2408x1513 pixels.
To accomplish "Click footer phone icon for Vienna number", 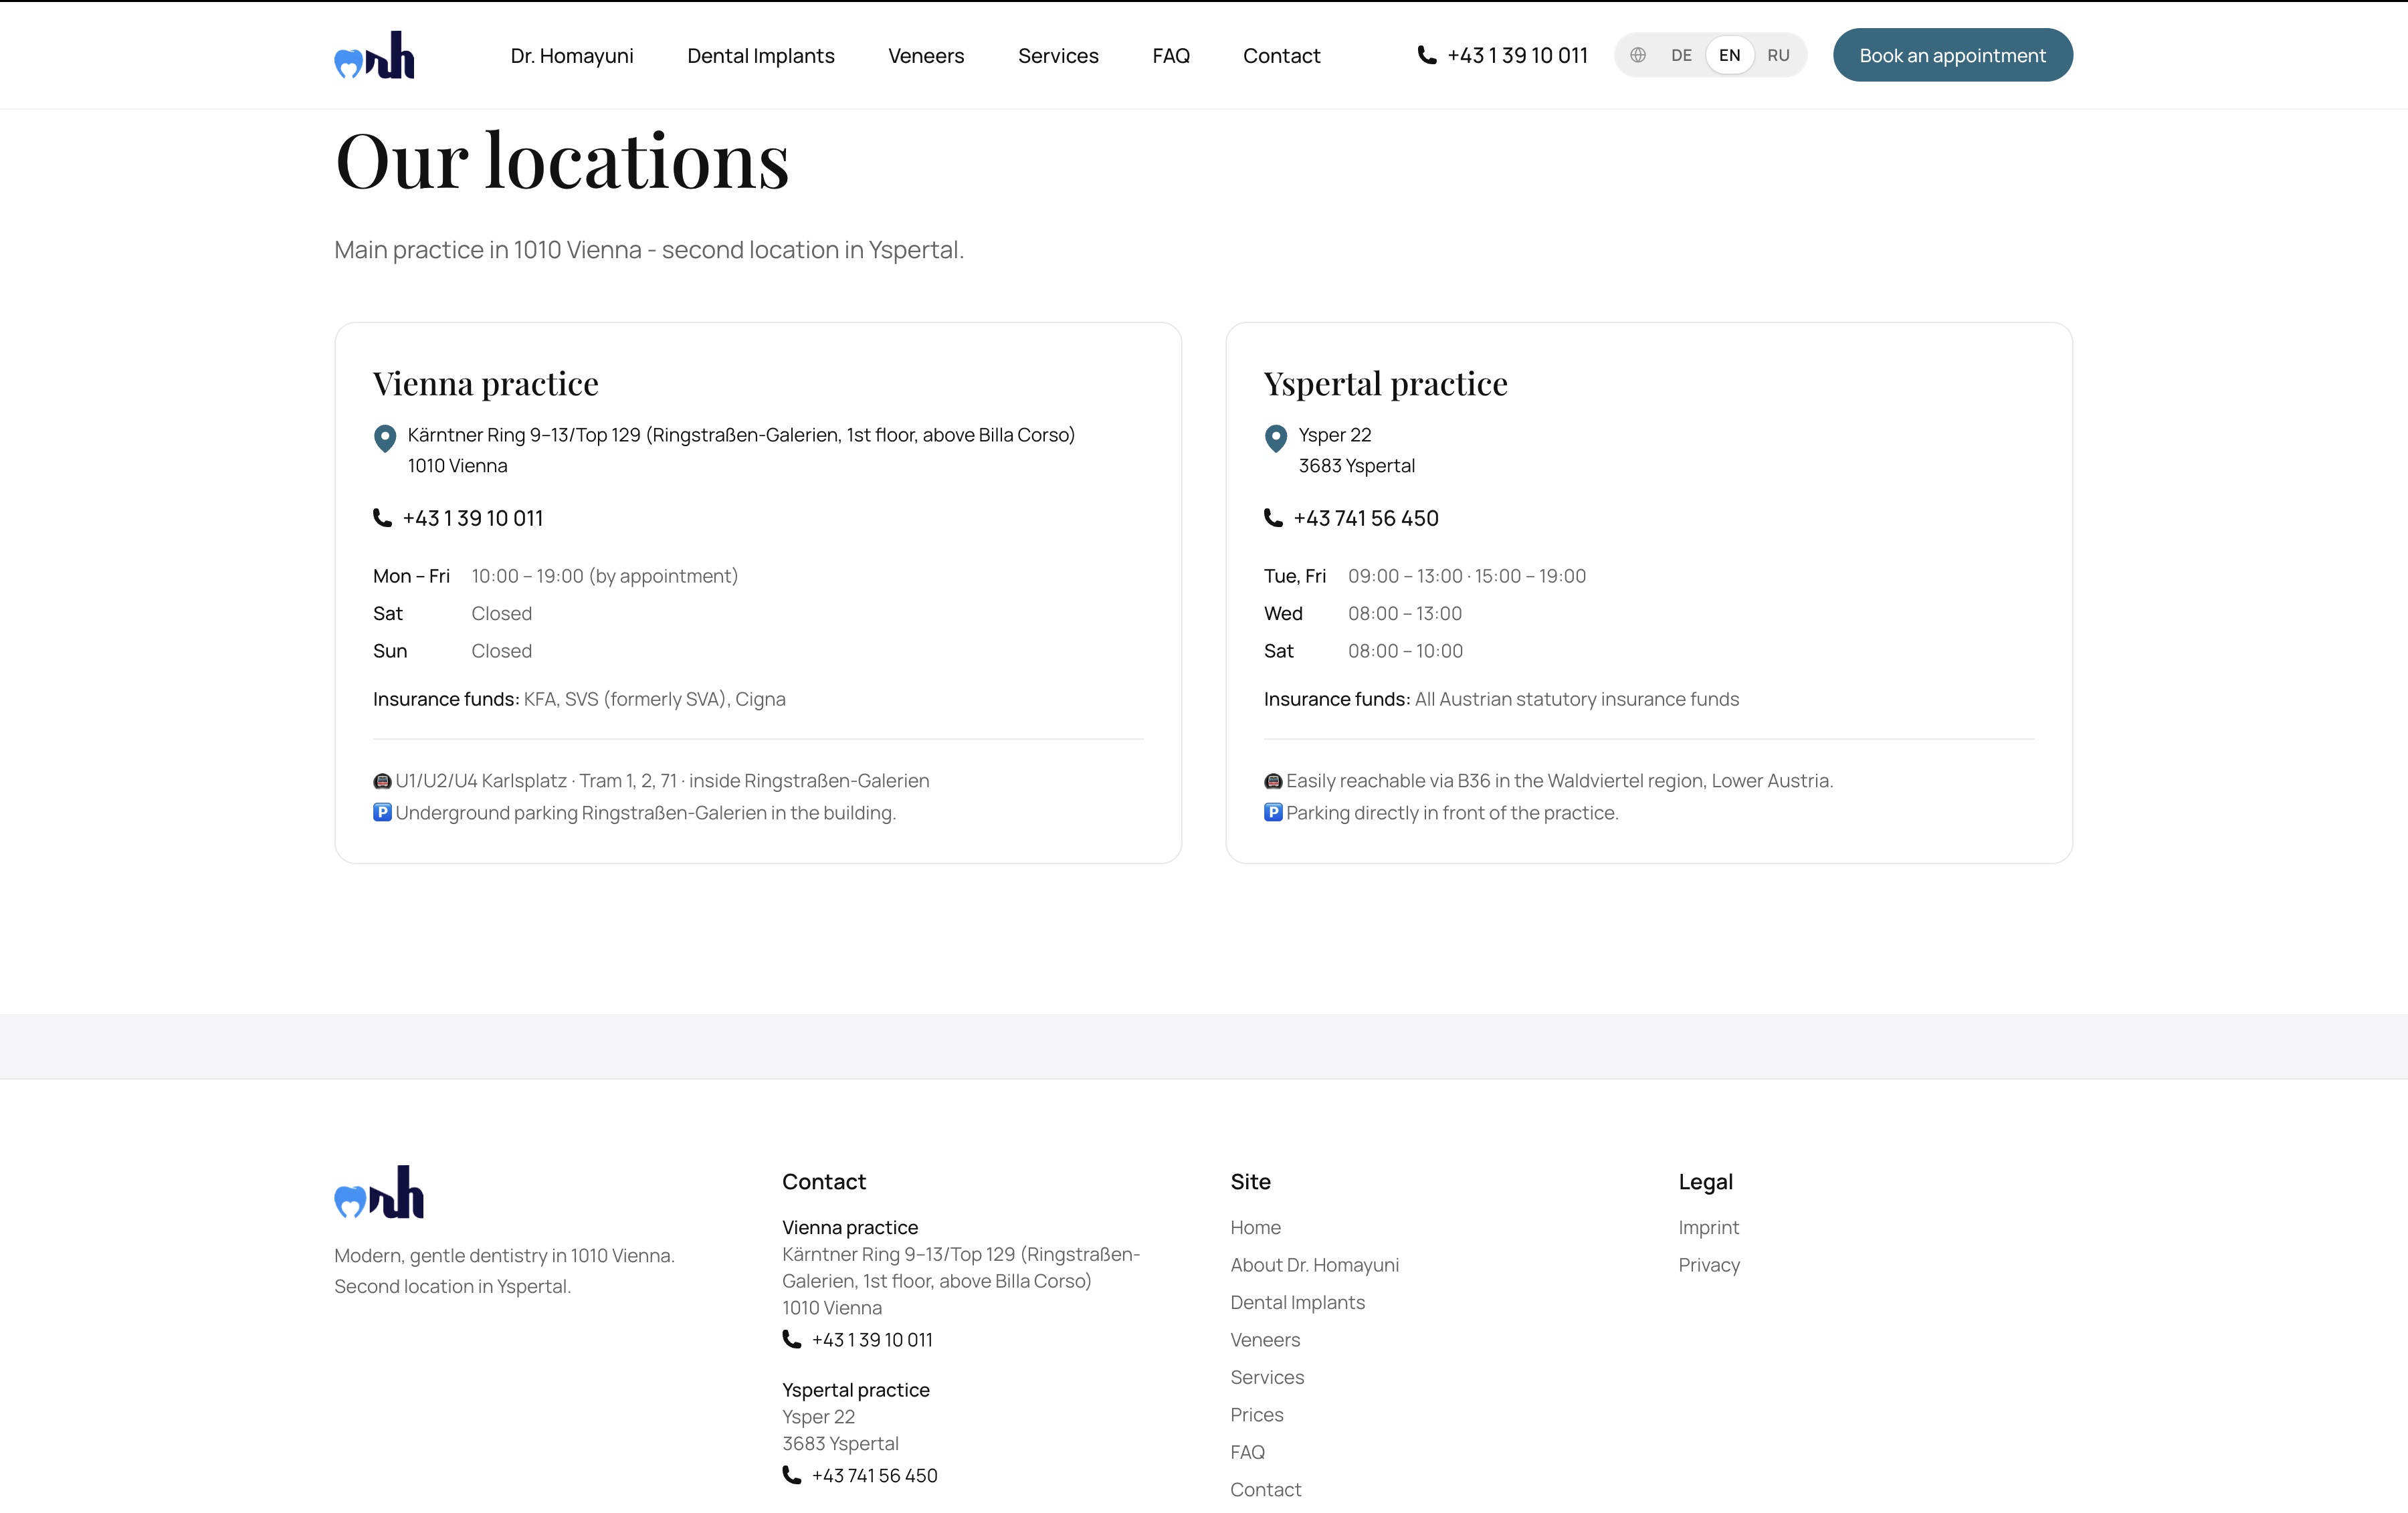I will pyautogui.click(x=792, y=1339).
